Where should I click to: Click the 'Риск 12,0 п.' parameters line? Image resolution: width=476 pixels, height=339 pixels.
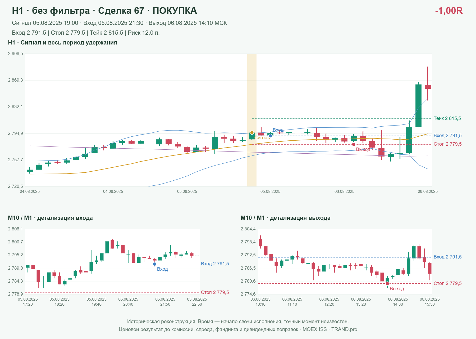[86, 33]
